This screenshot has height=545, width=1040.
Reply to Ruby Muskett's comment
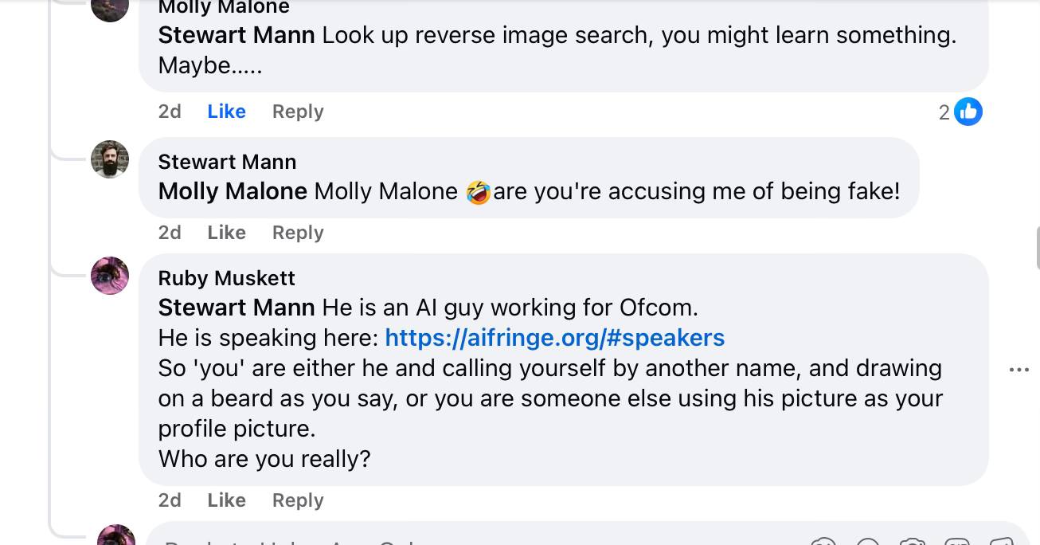pos(298,500)
